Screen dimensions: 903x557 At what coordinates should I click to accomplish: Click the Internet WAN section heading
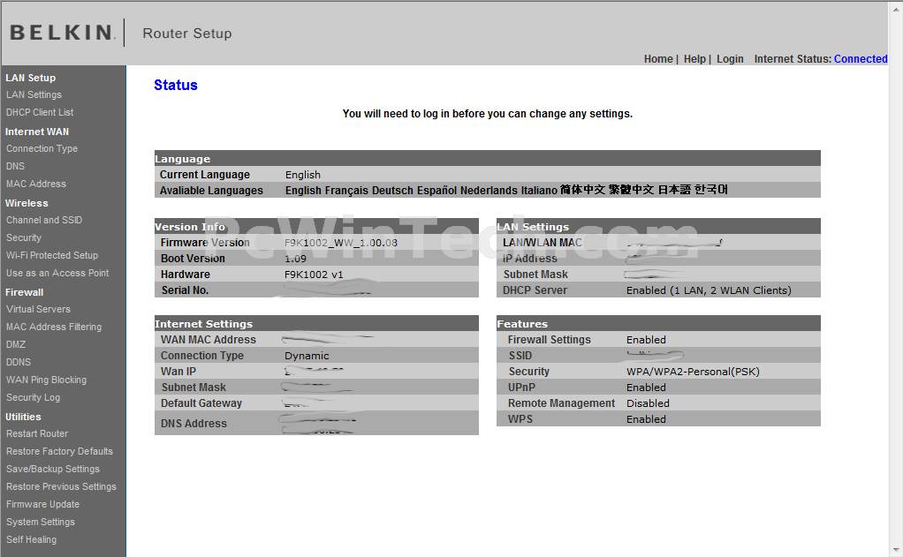37,132
